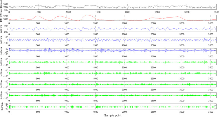Screen dimensions: 219x117
Task: Click the Sample point x-axis title
Action: tap(113, 116)
